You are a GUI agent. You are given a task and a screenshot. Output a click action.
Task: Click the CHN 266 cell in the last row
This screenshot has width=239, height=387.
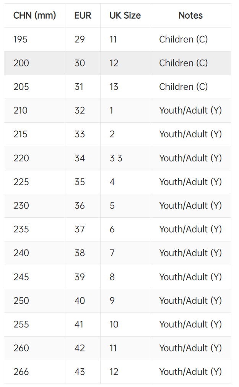(21, 372)
